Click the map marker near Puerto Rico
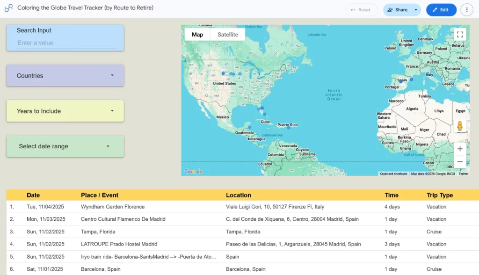Screen dimensions: 479x275 pos(288,127)
